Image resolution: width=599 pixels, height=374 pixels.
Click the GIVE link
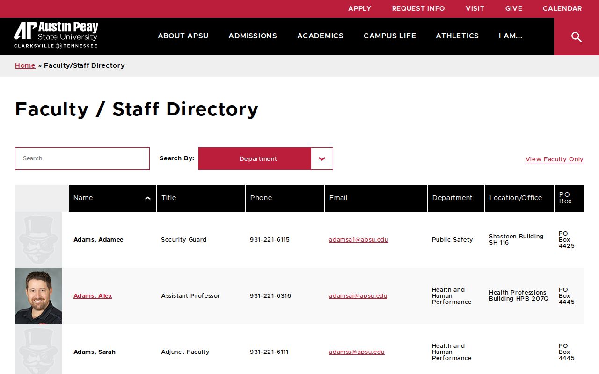[x=514, y=8]
